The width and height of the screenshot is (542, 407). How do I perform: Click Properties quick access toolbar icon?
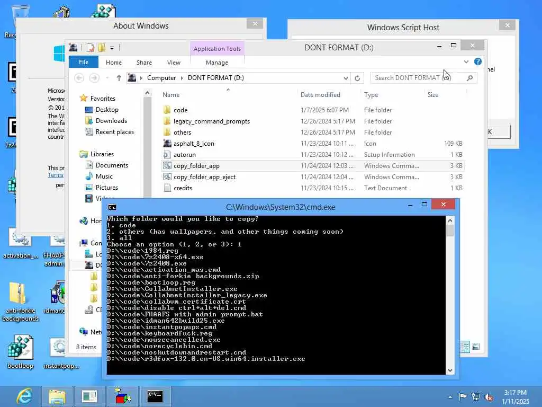(90, 48)
